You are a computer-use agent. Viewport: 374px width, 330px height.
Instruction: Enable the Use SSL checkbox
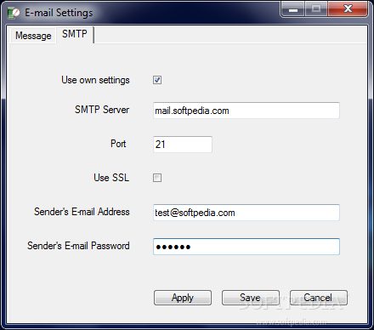point(157,178)
